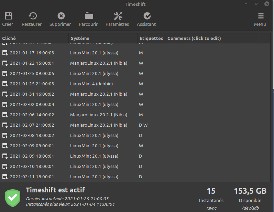Screen dimensions: 274x212
Task: Click the Instantanés plus vieux status line
Action: pyautogui.click(x=70, y=204)
